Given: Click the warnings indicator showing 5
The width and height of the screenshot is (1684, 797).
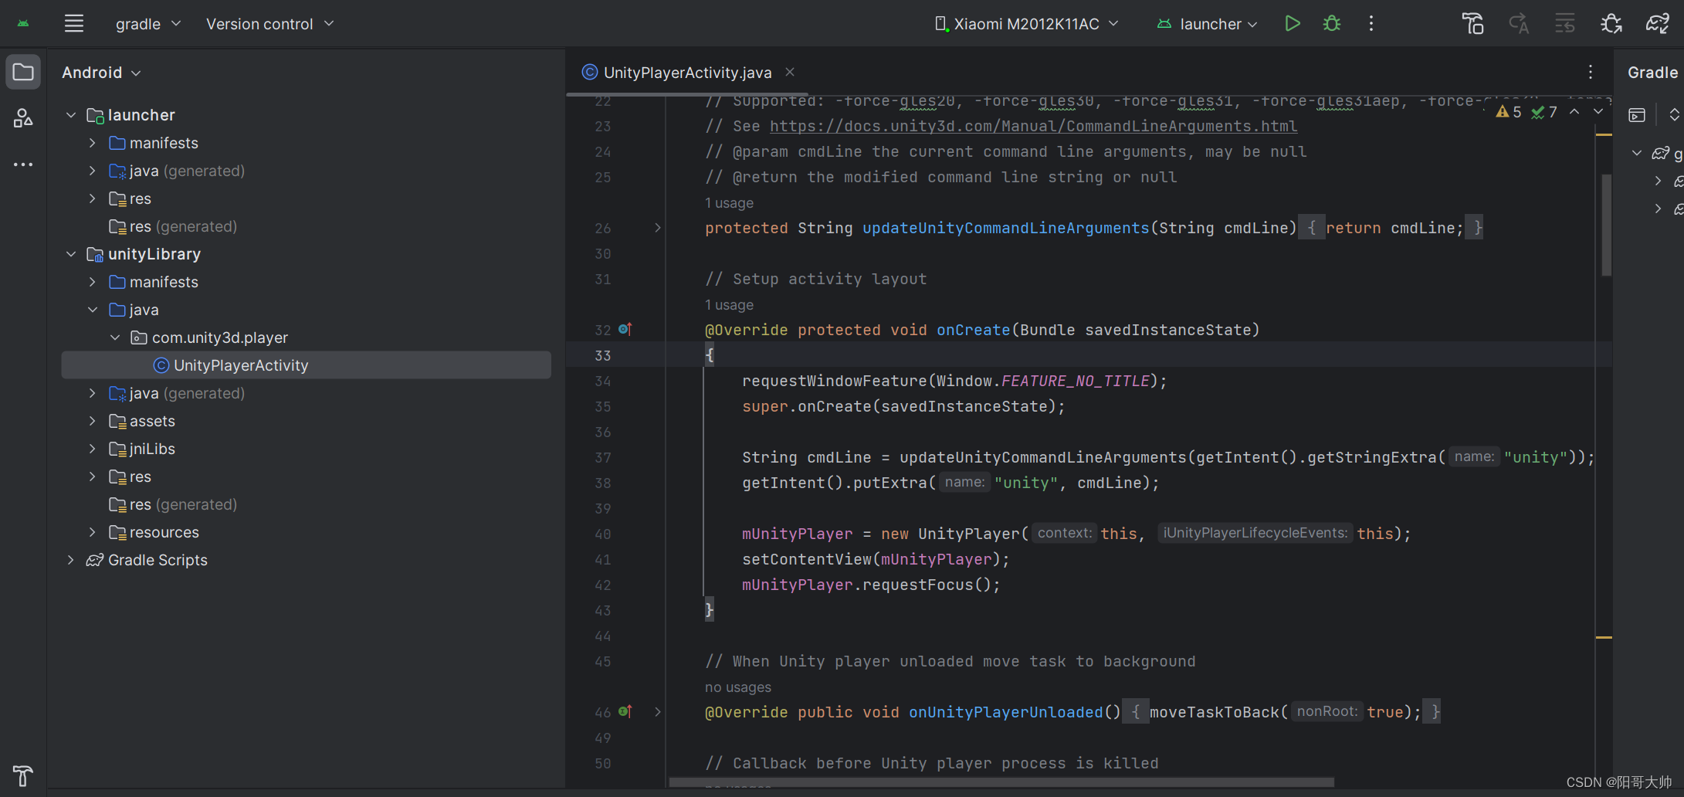Looking at the screenshot, I should tap(1508, 112).
